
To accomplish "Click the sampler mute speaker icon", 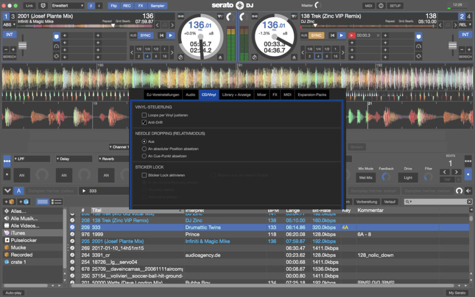I will pyautogui.click(x=469, y=190).
